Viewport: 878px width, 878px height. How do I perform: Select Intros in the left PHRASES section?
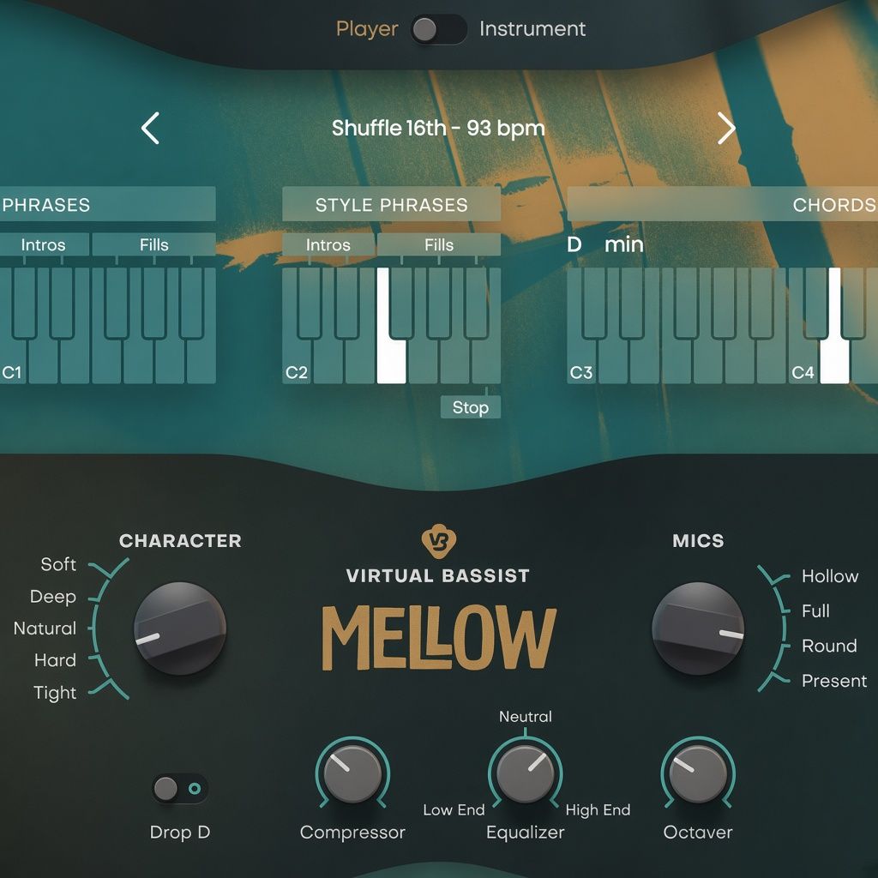[x=44, y=244]
